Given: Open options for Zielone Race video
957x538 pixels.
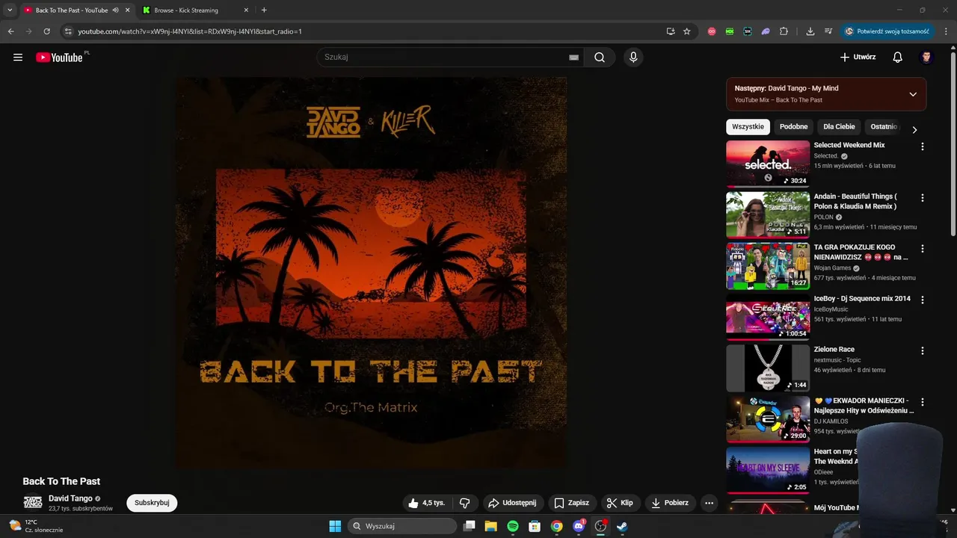Looking at the screenshot, I should 922,351.
